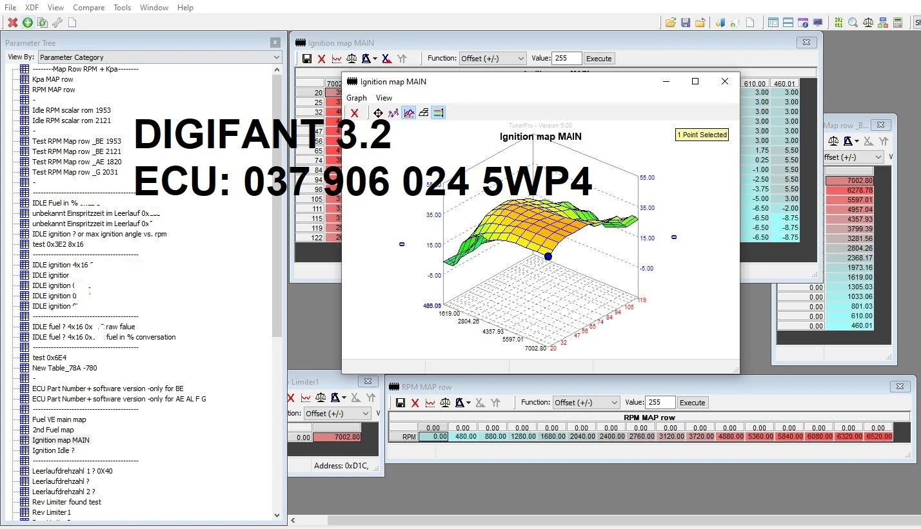Click the Value field in RPM MAP row window
Viewport: 921px width, 529px height.
point(660,403)
